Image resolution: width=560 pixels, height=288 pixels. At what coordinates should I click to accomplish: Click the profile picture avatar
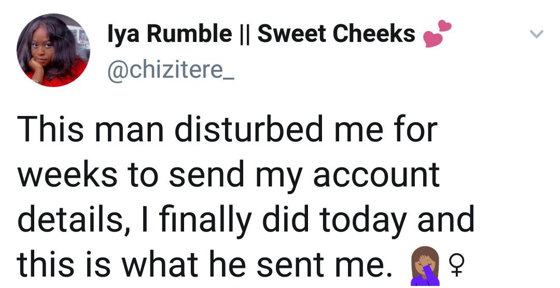click(x=53, y=50)
